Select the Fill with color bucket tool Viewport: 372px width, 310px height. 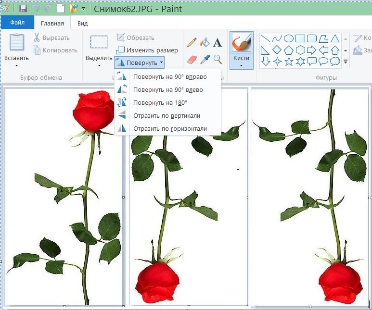(205, 42)
